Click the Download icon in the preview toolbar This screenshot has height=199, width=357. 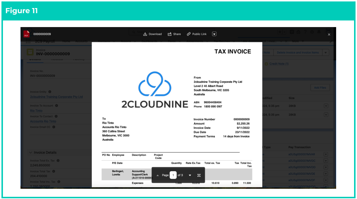pos(145,34)
